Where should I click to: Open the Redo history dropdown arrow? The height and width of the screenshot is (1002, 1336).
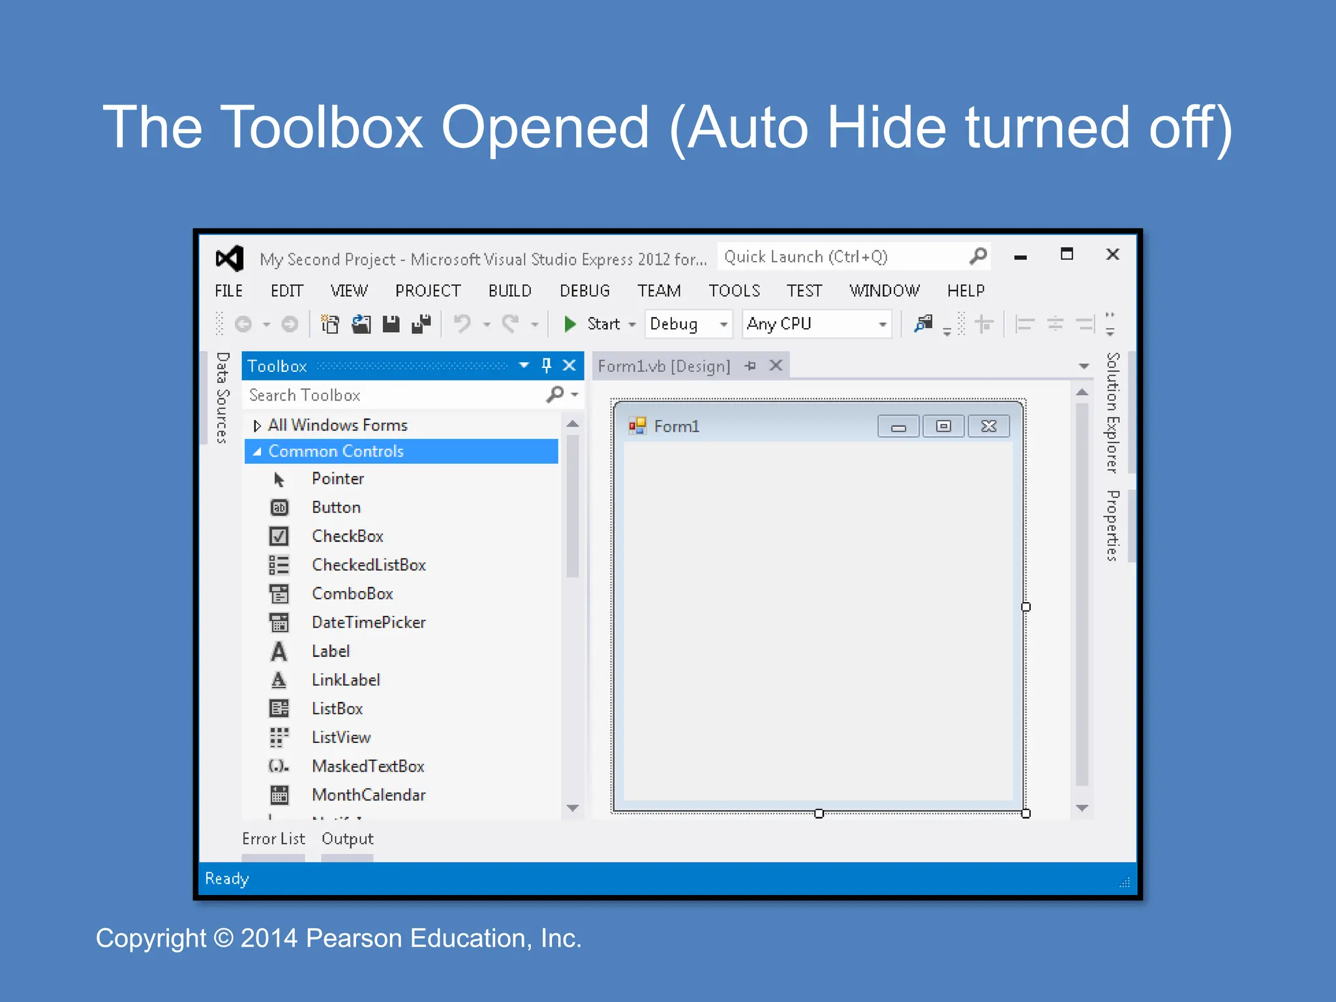tap(535, 324)
